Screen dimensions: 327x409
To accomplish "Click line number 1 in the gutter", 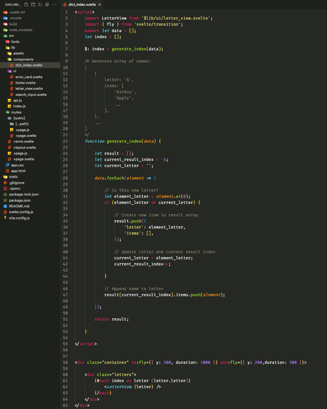I will tap(67, 12).
